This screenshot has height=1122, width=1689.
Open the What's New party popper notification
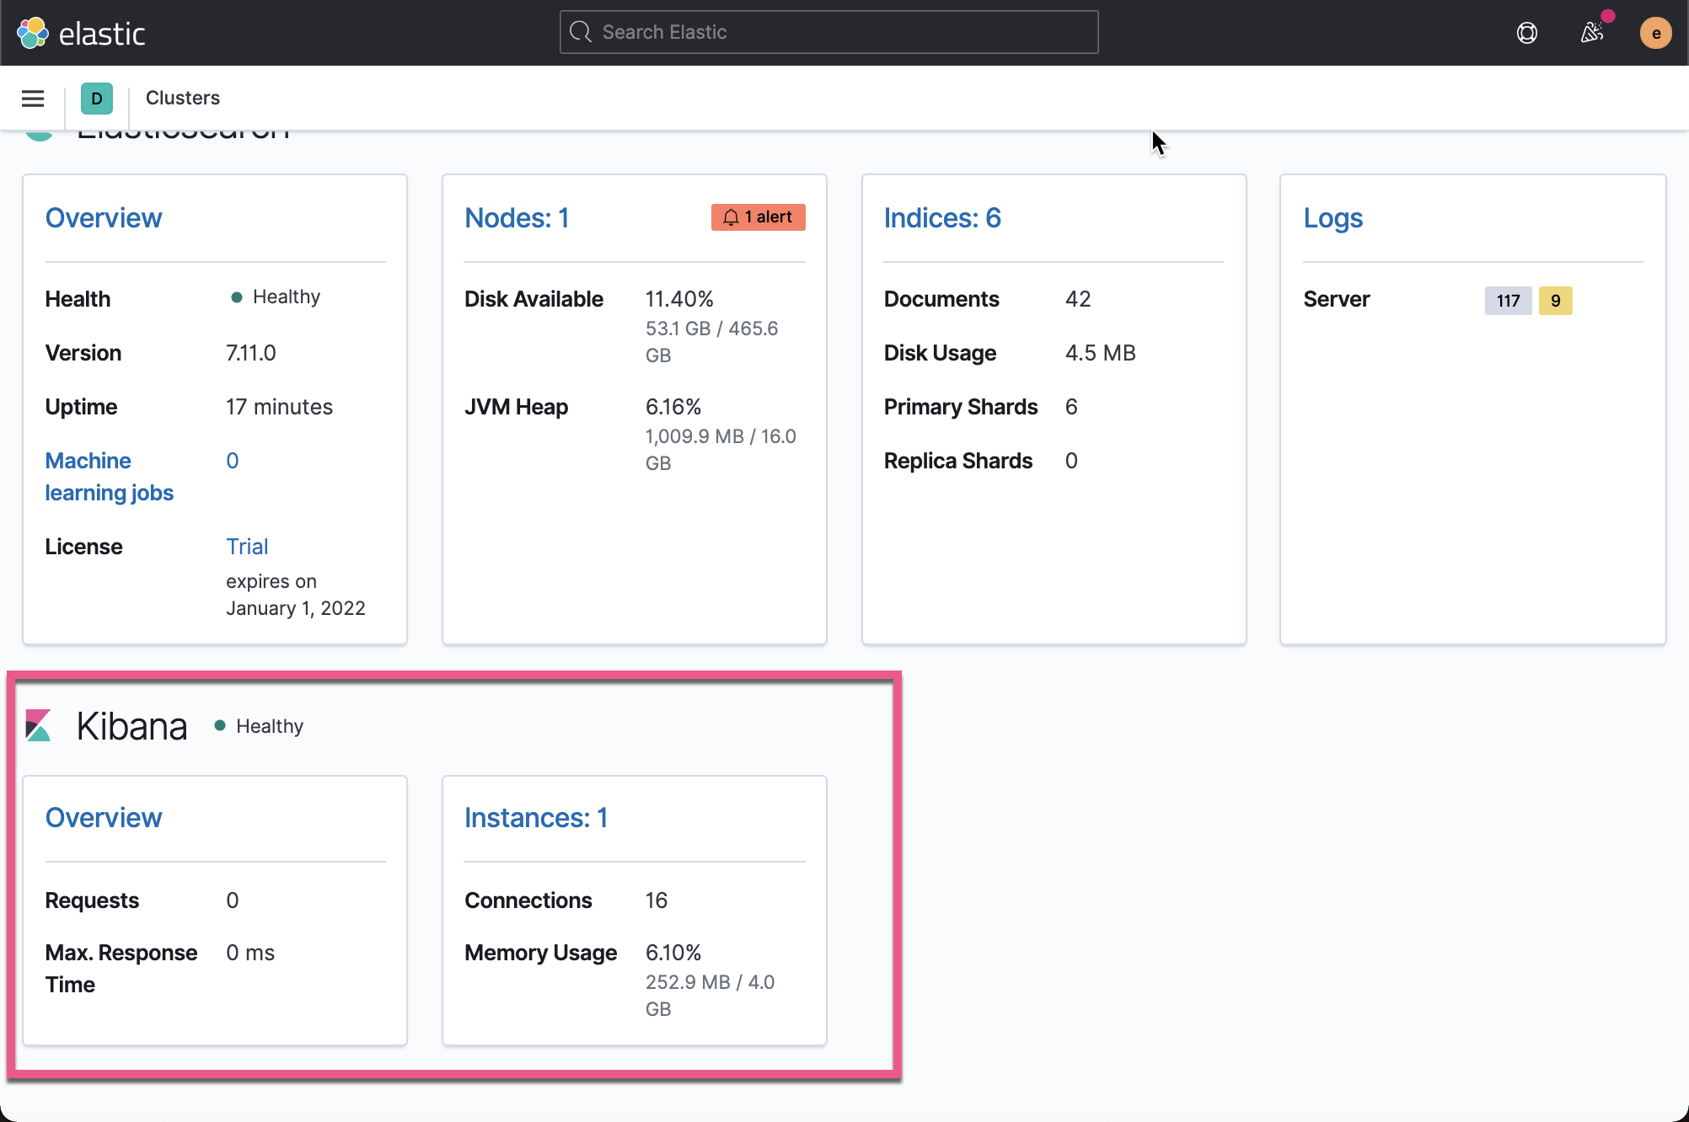[x=1592, y=32]
